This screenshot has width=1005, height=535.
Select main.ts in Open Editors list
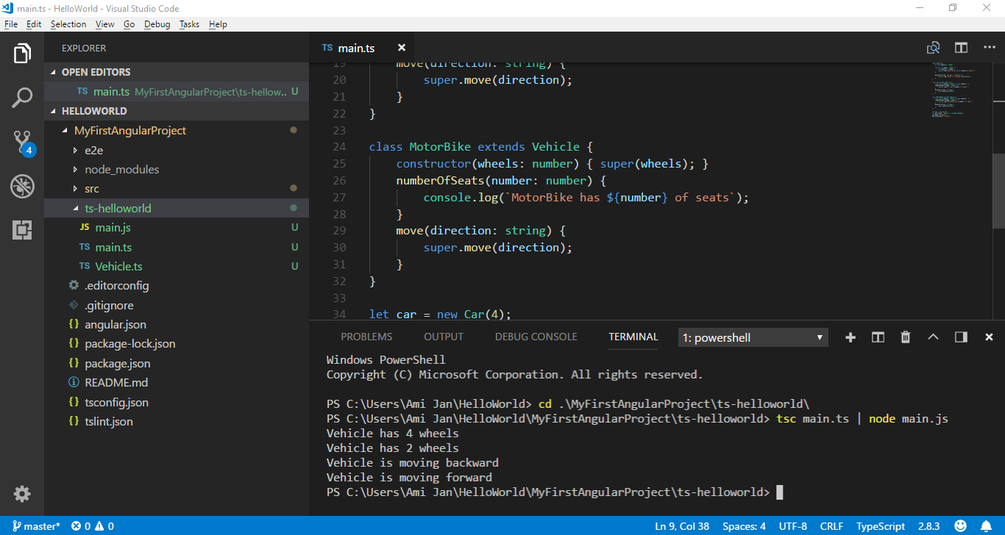(177, 92)
